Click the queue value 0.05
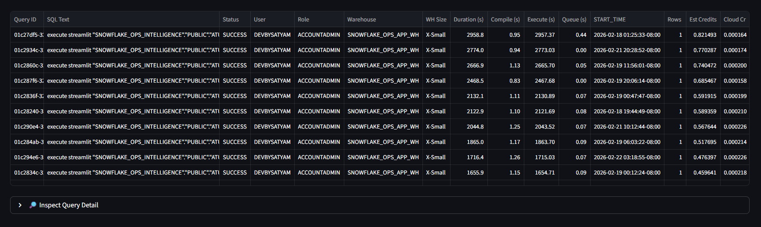Screen dimensions: 761x227 click(581, 66)
